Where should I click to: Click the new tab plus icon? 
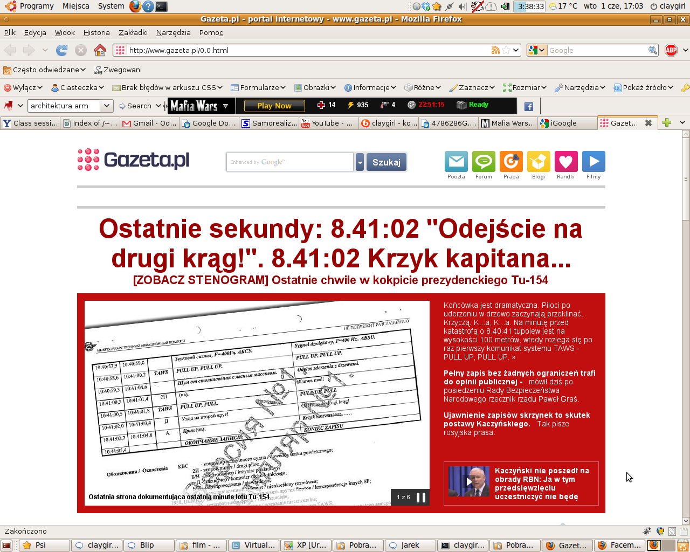point(667,122)
